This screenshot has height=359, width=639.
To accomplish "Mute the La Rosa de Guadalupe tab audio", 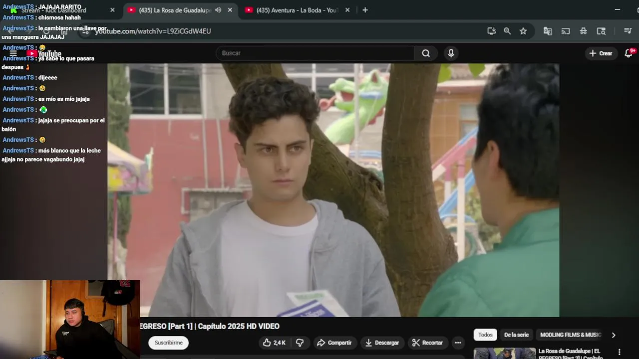I will coord(218,10).
